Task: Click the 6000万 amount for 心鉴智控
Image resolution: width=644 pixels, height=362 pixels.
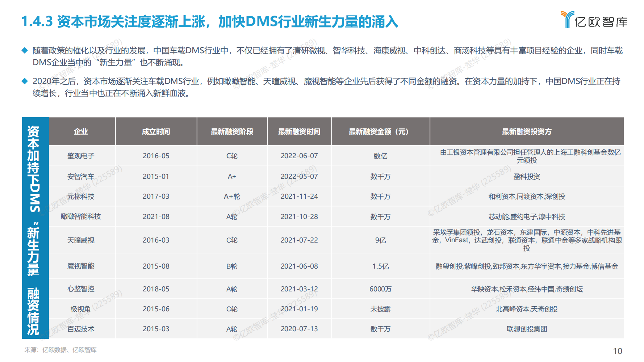Action: pyautogui.click(x=380, y=289)
